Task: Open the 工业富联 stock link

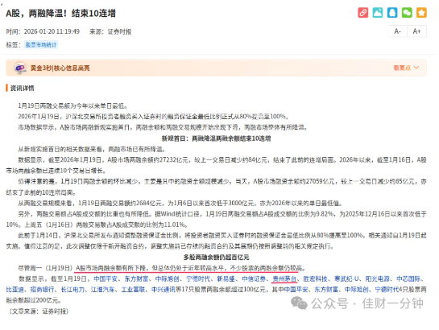Action: tap(133, 290)
